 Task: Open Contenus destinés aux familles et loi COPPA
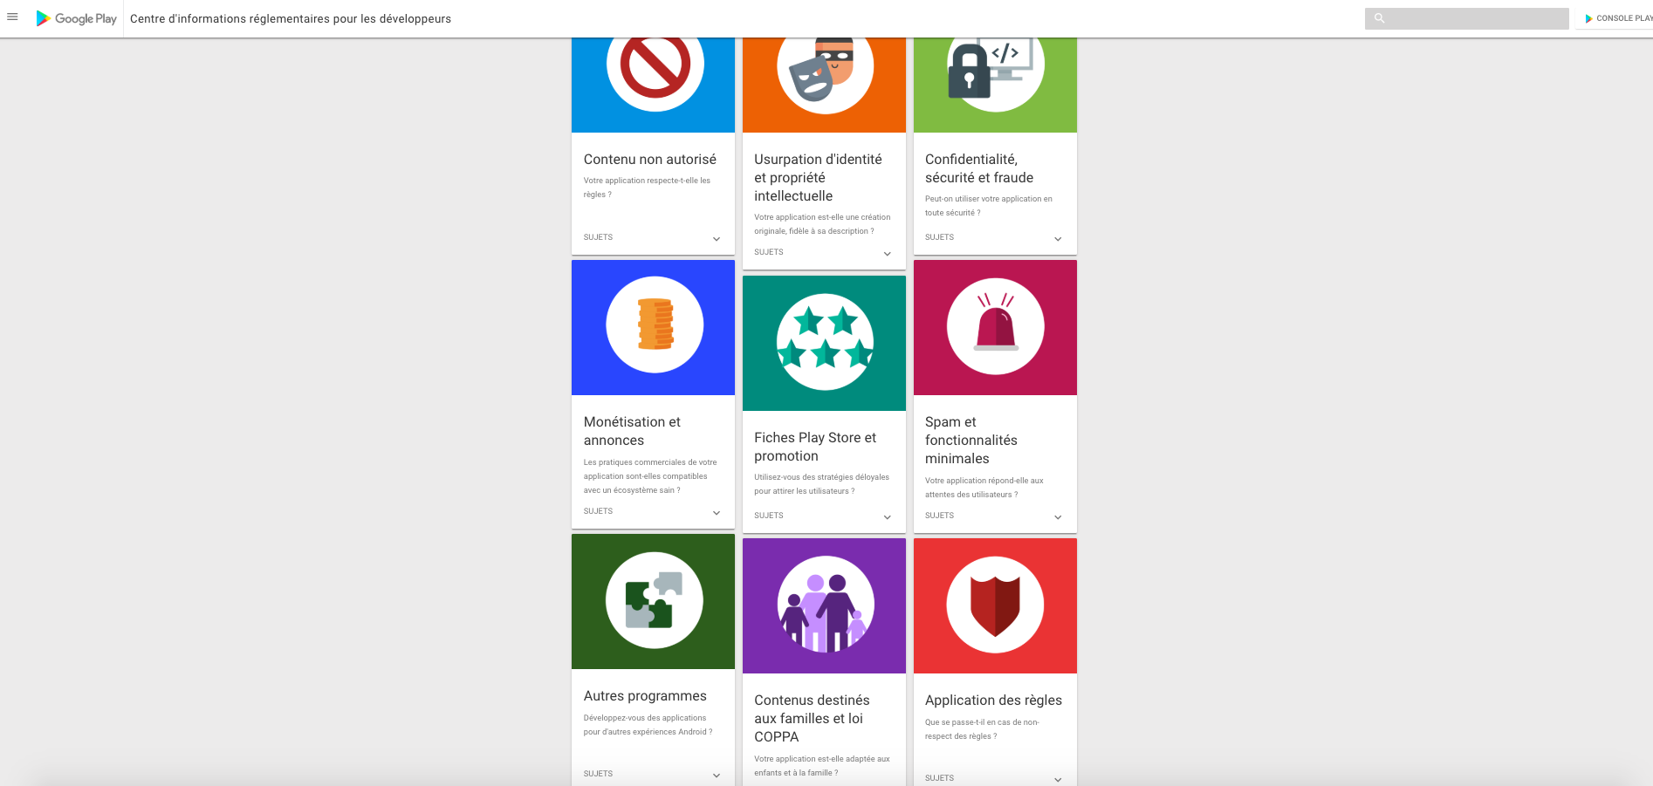(x=812, y=718)
